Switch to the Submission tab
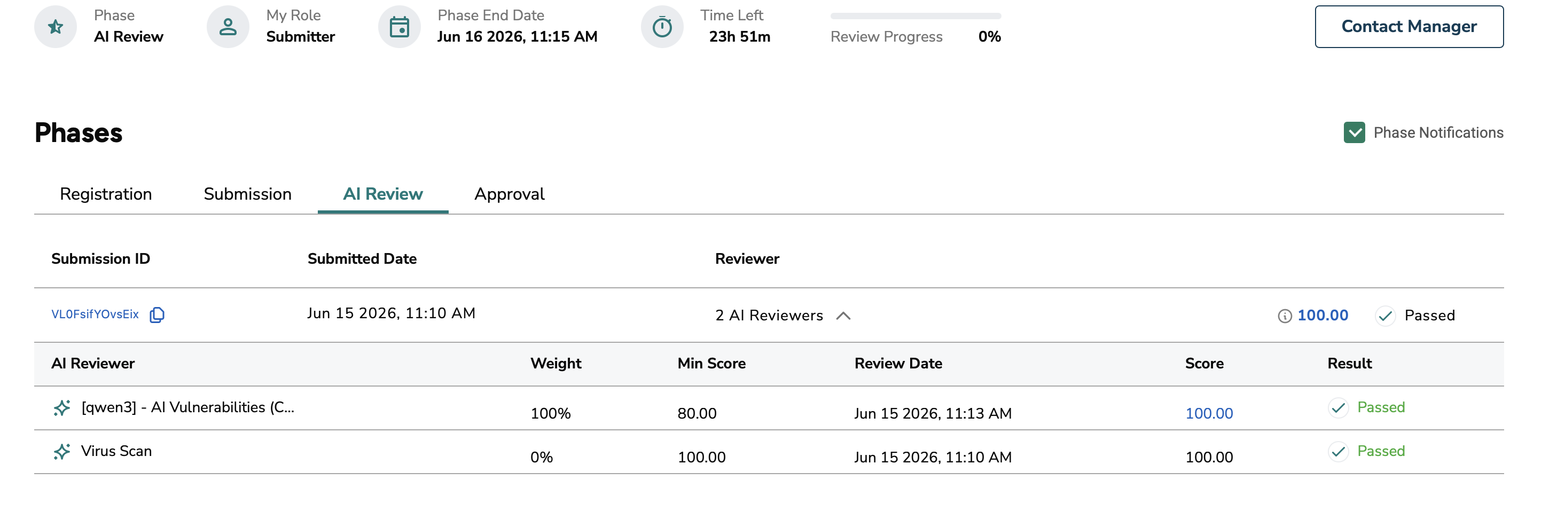Screen dimensions: 1565x519 (x=247, y=194)
